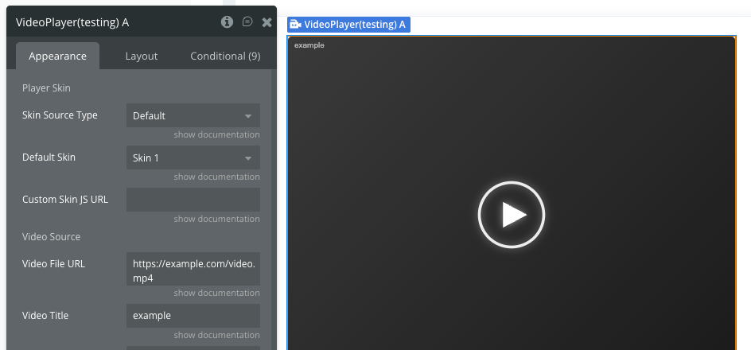Image resolution: width=751 pixels, height=350 pixels.
Task: Click show documentation under Video File URL
Action: click(x=216, y=293)
